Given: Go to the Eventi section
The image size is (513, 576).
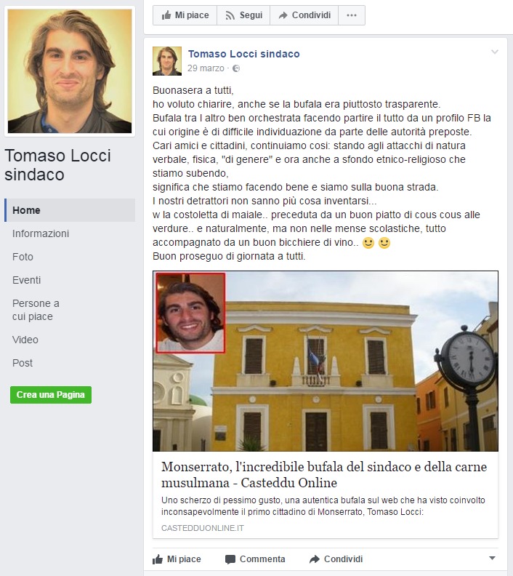Looking at the screenshot, I should point(26,280).
